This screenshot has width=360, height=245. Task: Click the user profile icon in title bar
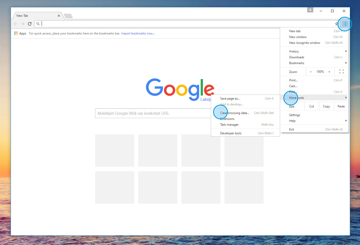click(x=310, y=10)
